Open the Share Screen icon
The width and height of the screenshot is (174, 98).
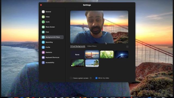pos(43,27)
